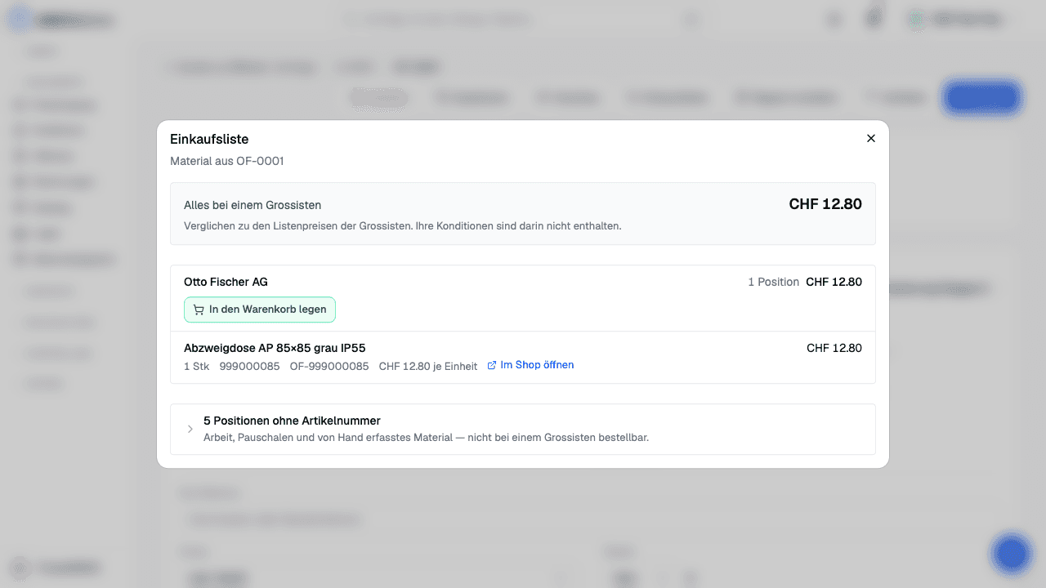
Task: Click the CHF 12.80 je Einheit price
Action: click(x=428, y=367)
